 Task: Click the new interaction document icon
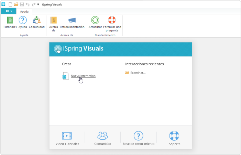[66, 76]
